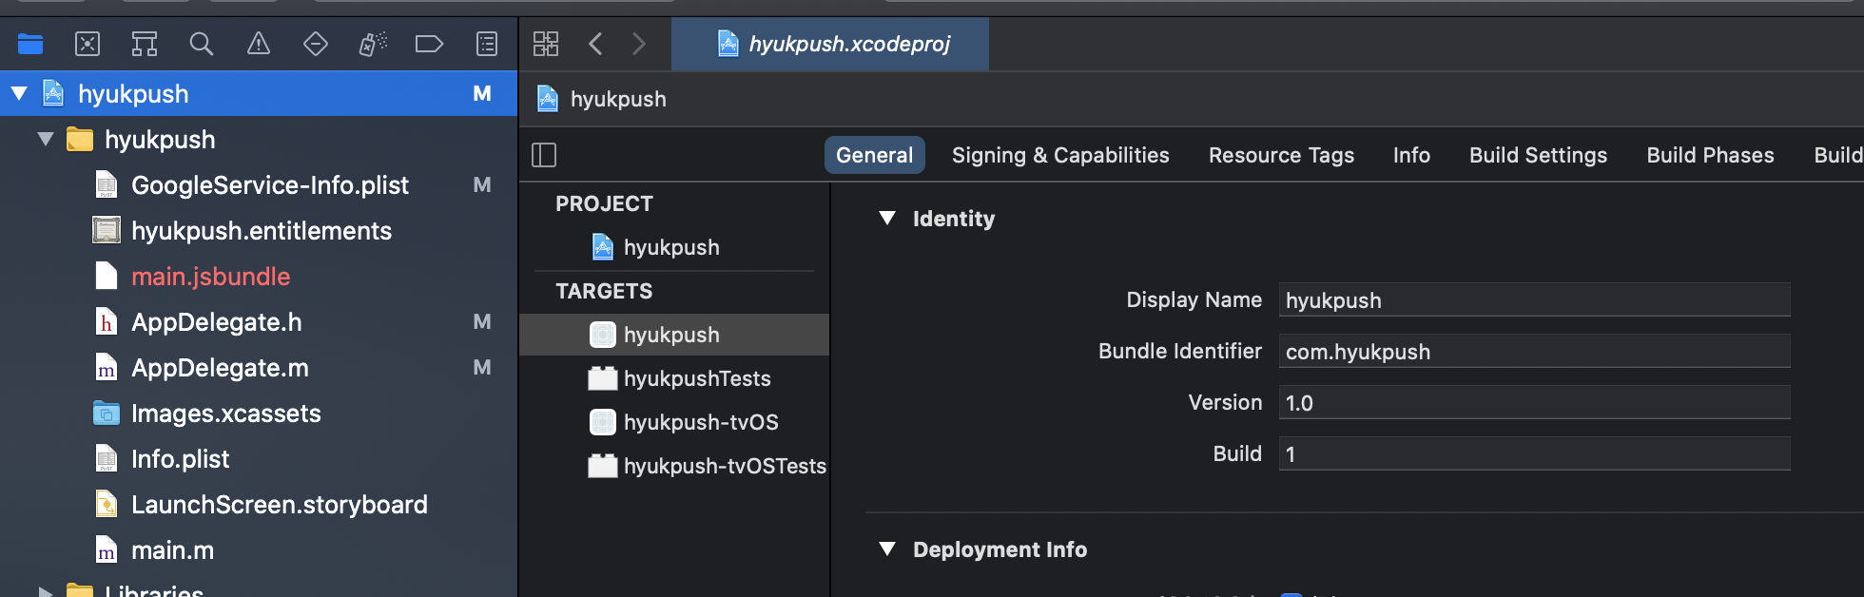
Task: Collapse the Deployment Info section
Action: coord(887,549)
